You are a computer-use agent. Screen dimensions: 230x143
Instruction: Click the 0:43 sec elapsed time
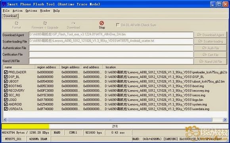click(118, 133)
